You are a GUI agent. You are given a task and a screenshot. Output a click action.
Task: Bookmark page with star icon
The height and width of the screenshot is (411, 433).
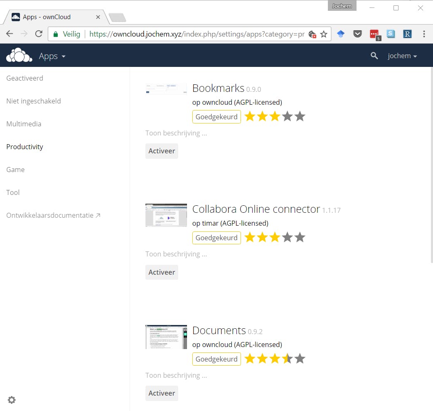(x=324, y=34)
